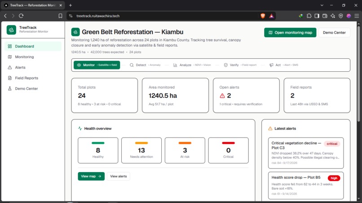Open the Health score drop Plot B5 alert
This screenshot has height=203, width=362.
pyautogui.click(x=306, y=186)
